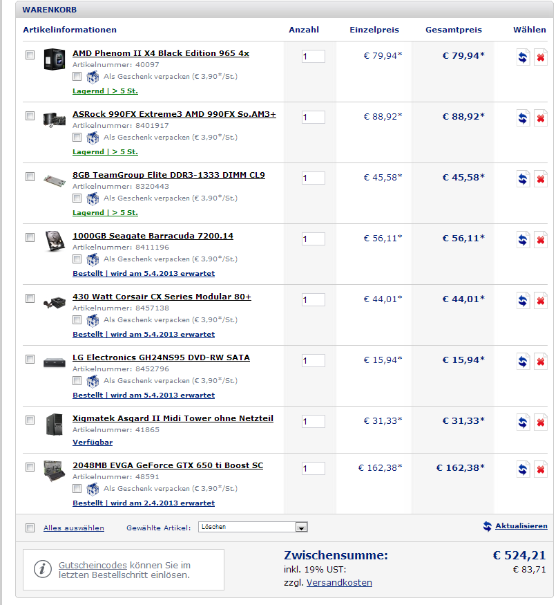Click gift box icon under ASRock 990FX
Viewport: 558px width, 605px height.
(x=93, y=138)
